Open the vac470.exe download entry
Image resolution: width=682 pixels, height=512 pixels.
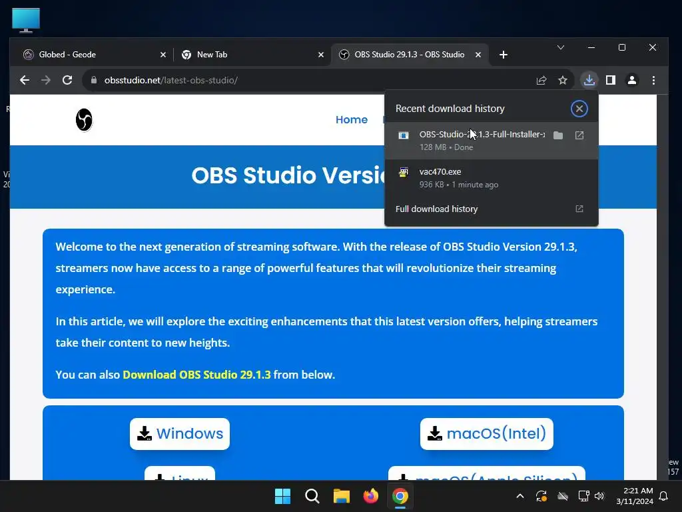492,177
